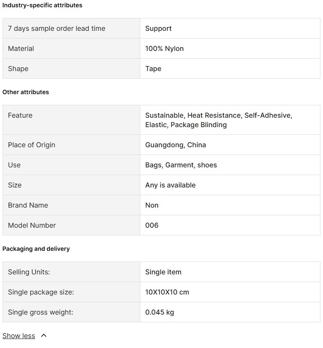Click the Model Number value 006

[152, 226]
